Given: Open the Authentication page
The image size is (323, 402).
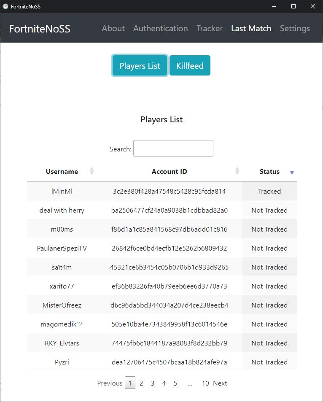Looking at the screenshot, I should pyautogui.click(x=161, y=28).
